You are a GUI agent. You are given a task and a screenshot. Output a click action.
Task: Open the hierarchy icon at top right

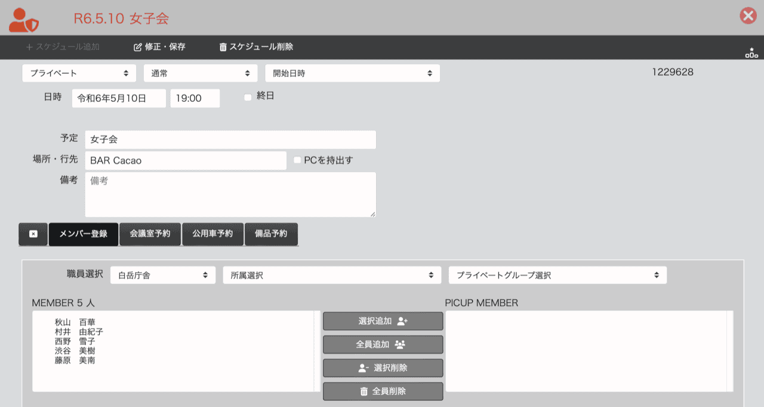point(751,53)
